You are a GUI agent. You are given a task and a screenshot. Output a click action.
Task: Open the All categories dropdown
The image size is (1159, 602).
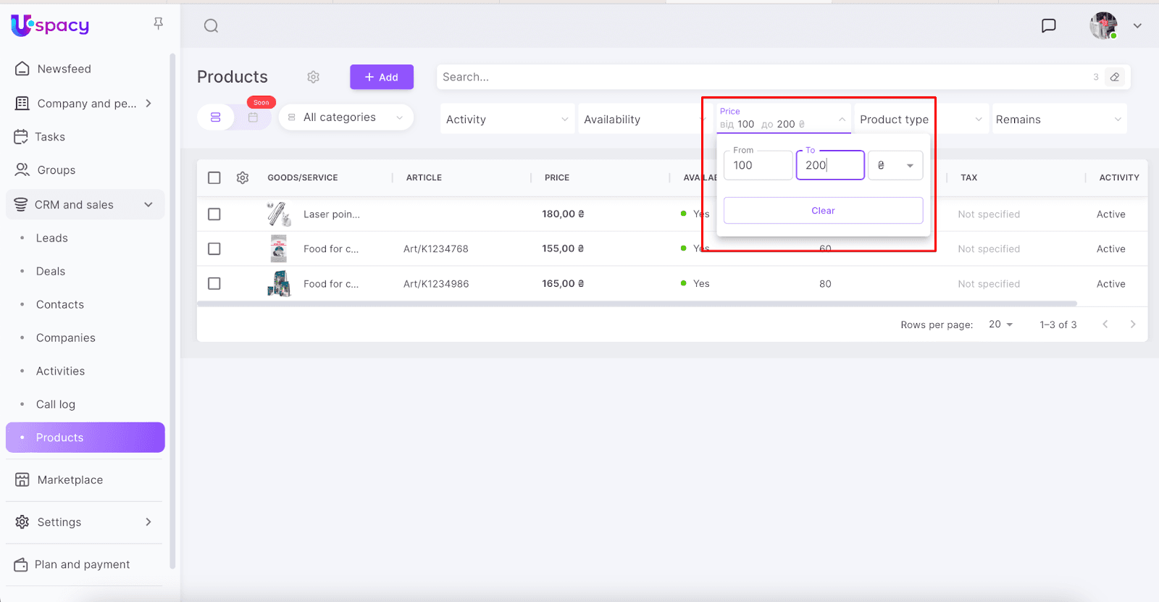[346, 117]
